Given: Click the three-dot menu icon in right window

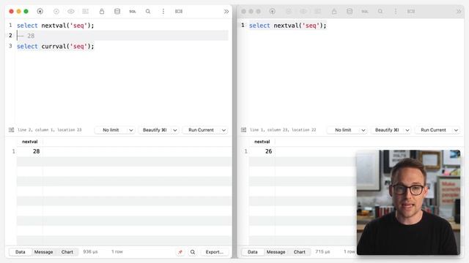Looking at the screenshot, I should coord(396,12).
